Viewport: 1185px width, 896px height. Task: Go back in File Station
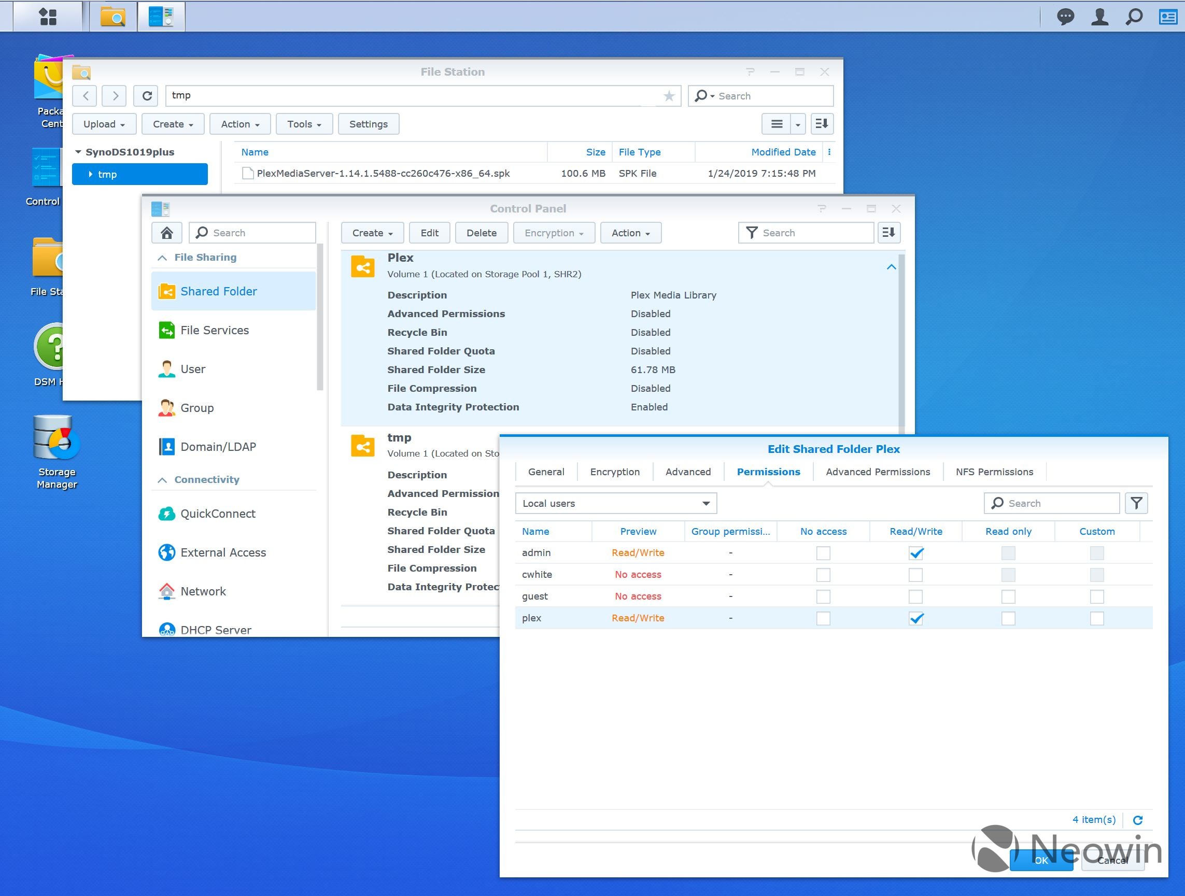coord(86,96)
